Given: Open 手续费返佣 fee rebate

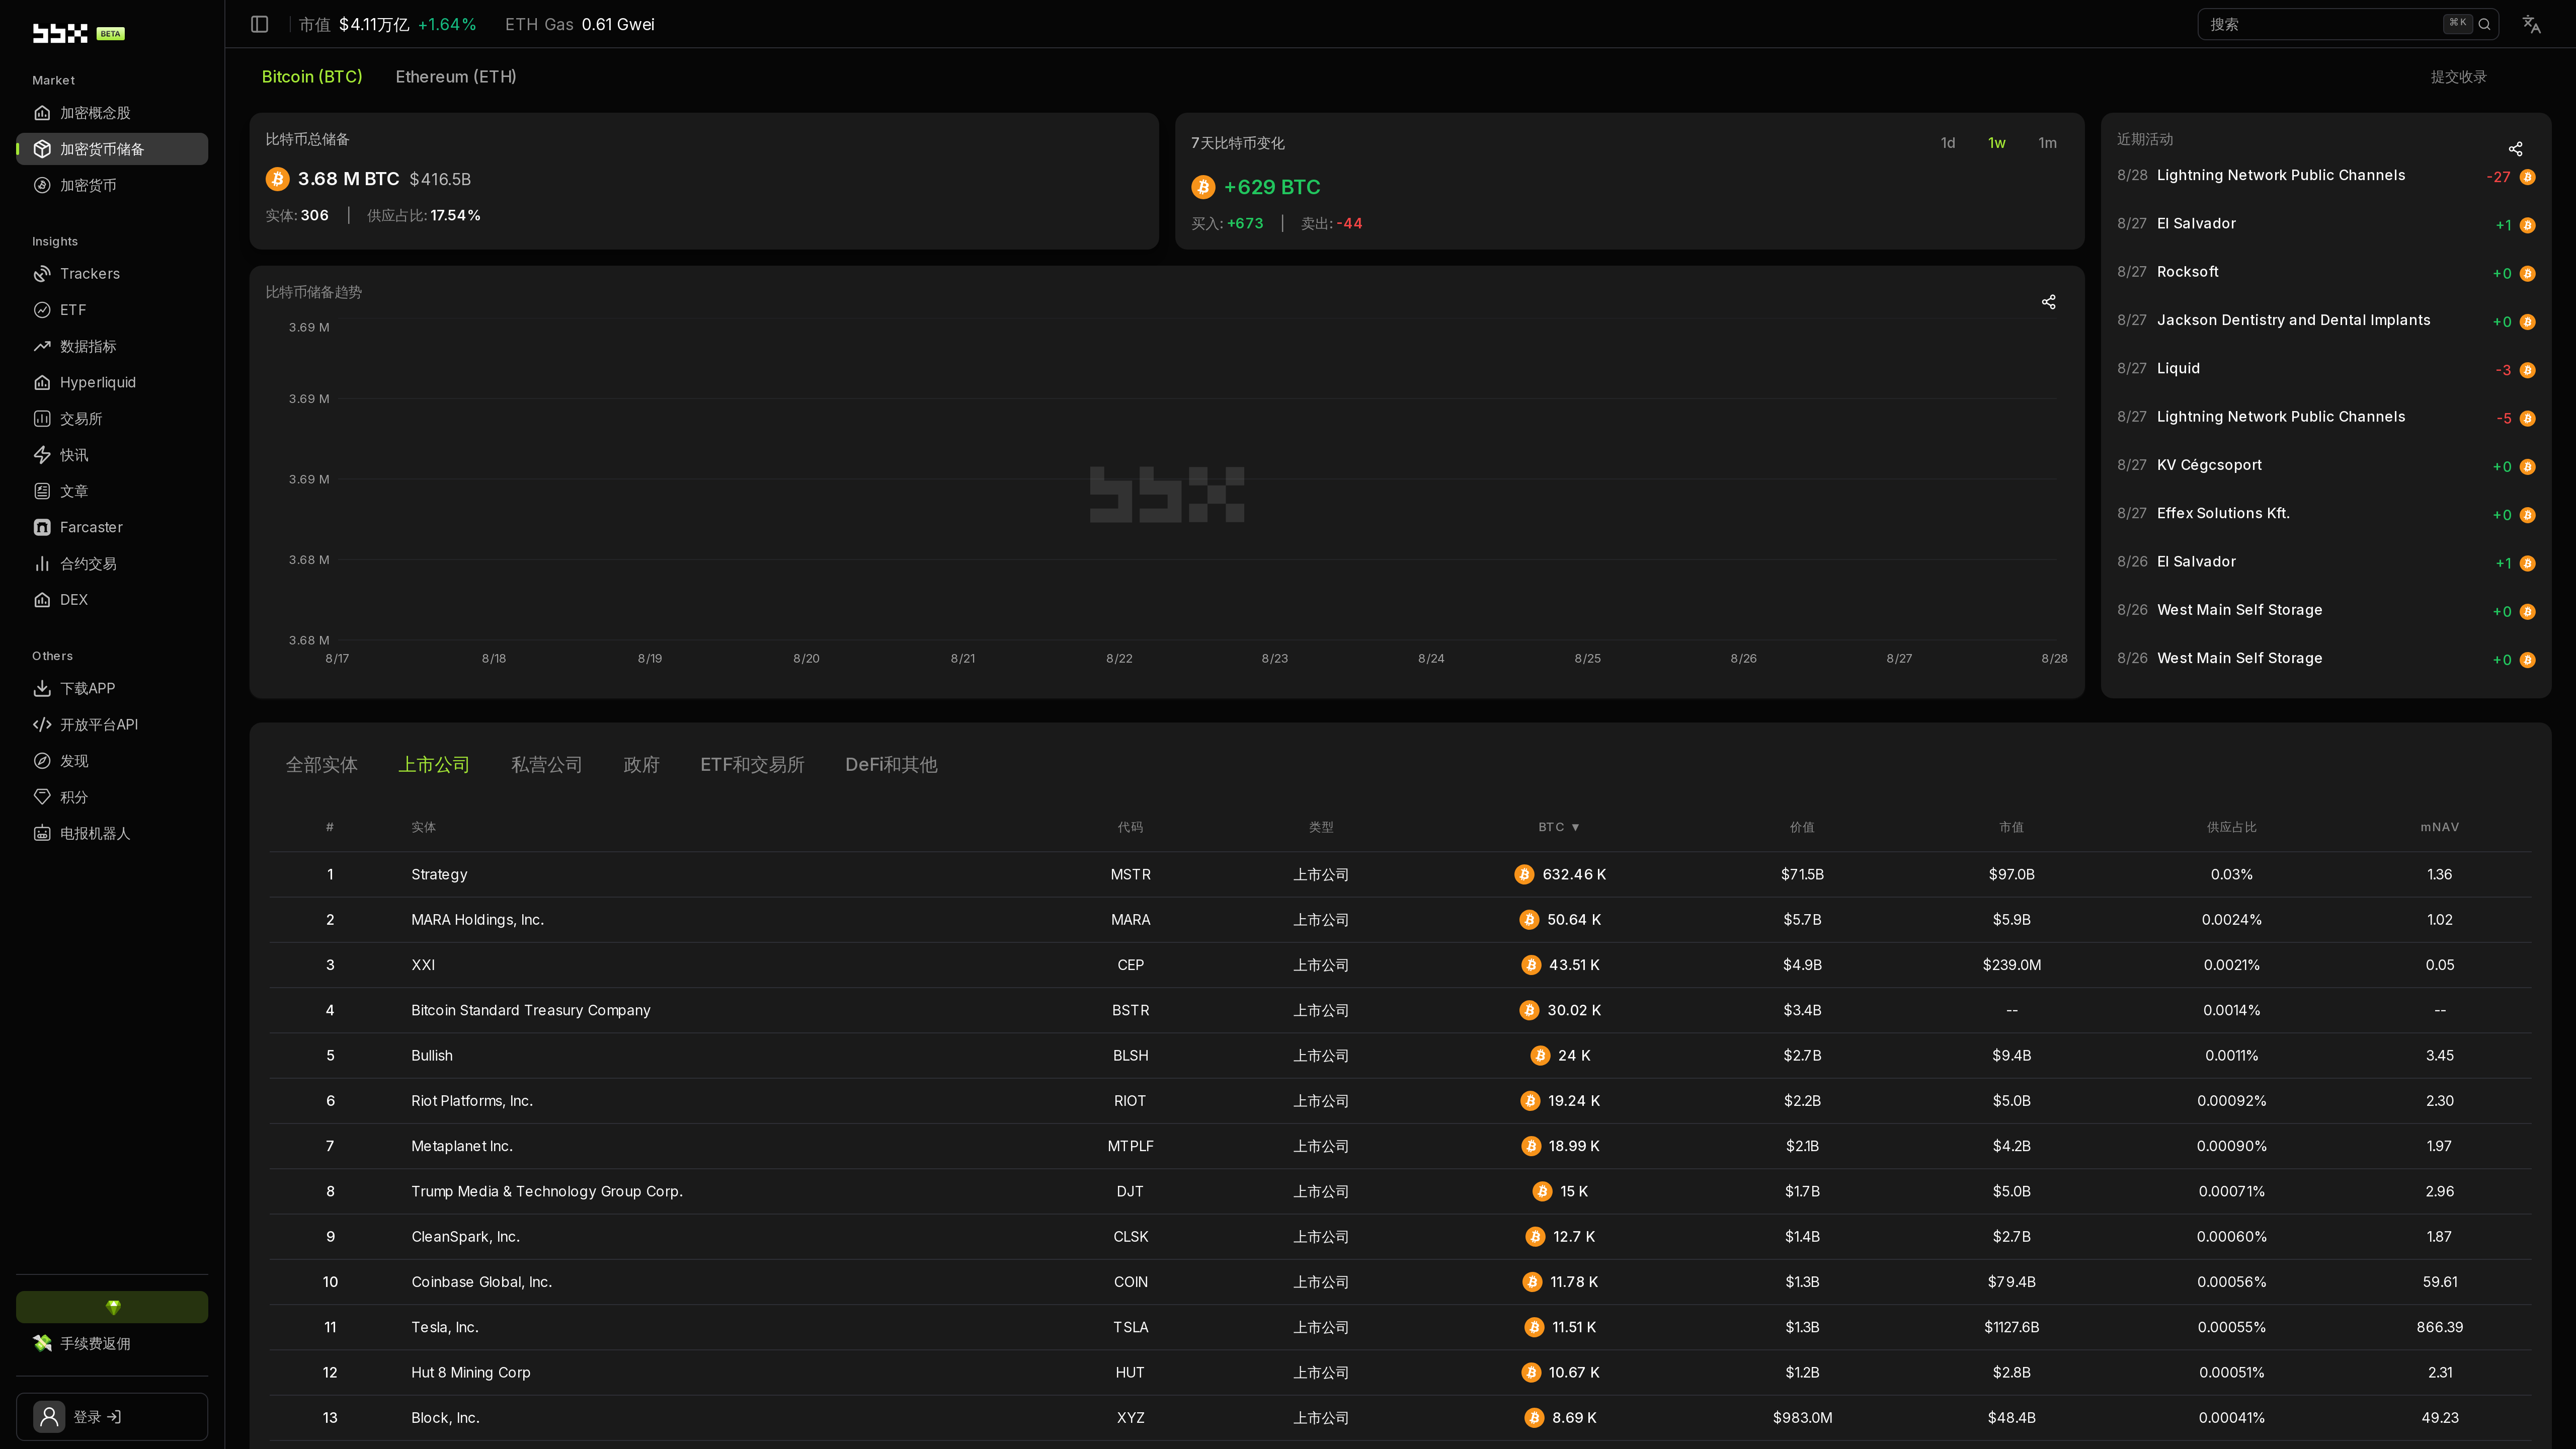Looking at the screenshot, I should pyautogui.click(x=112, y=1343).
